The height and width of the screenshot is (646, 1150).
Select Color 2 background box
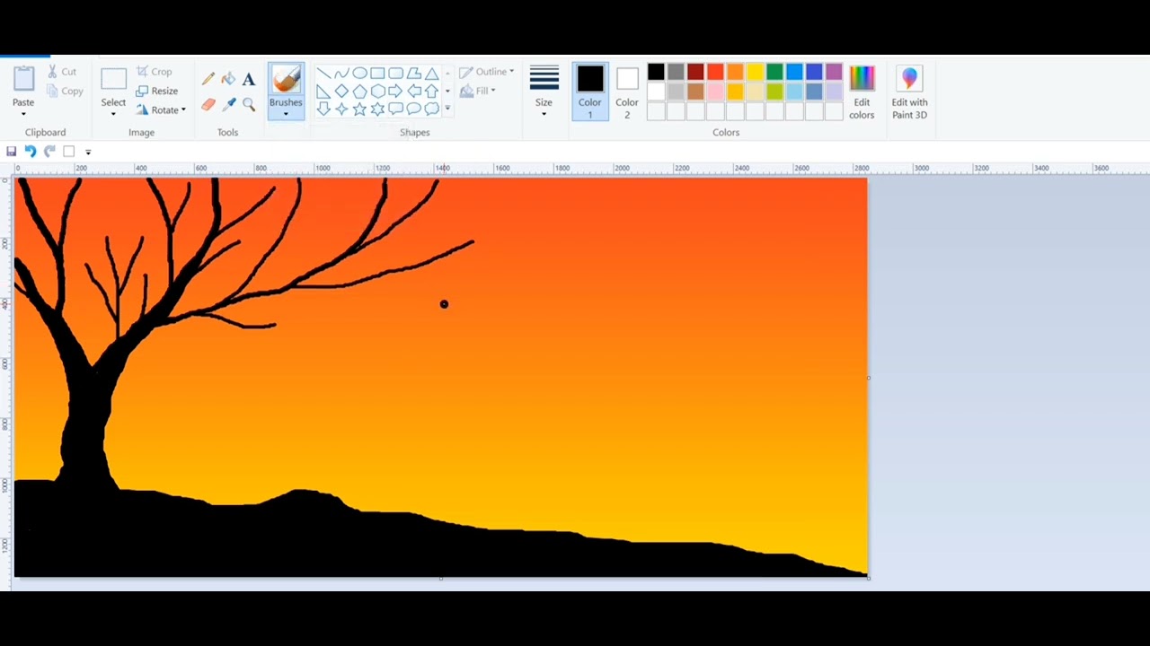[627, 91]
